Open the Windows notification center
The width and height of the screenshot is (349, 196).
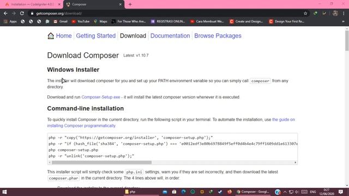(x=341, y=192)
